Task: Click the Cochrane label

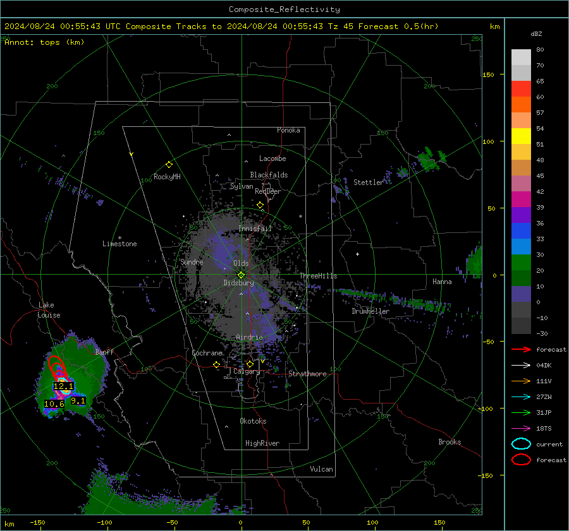Action: pos(207,353)
